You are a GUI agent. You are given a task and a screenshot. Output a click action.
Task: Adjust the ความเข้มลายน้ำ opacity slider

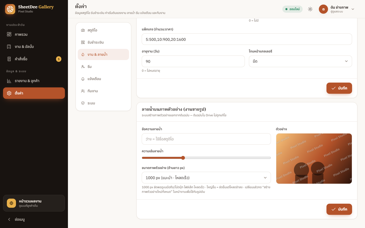coord(206,158)
